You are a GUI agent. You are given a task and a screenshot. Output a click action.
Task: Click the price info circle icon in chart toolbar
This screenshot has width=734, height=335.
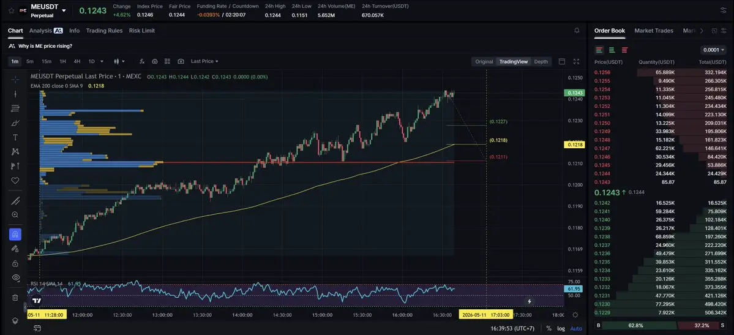pyautogui.click(x=155, y=61)
